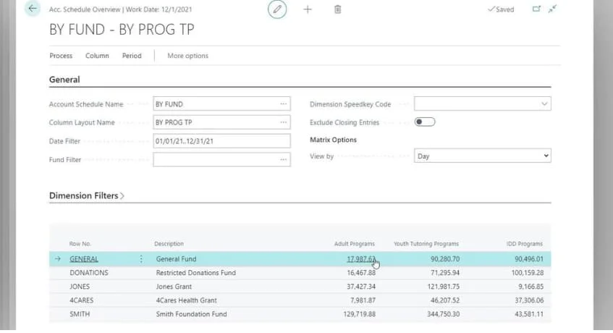Click the back arrow button
Image resolution: width=613 pixels, height=333 pixels.
tap(33, 9)
